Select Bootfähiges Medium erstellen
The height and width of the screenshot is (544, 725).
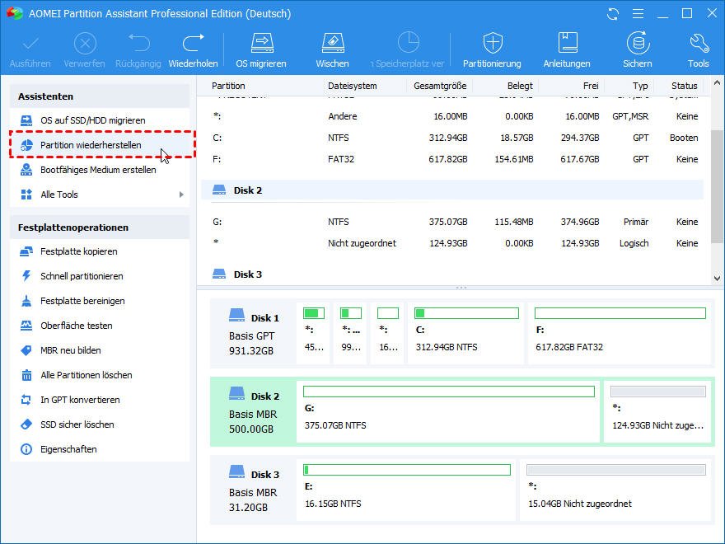coord(97,170)
